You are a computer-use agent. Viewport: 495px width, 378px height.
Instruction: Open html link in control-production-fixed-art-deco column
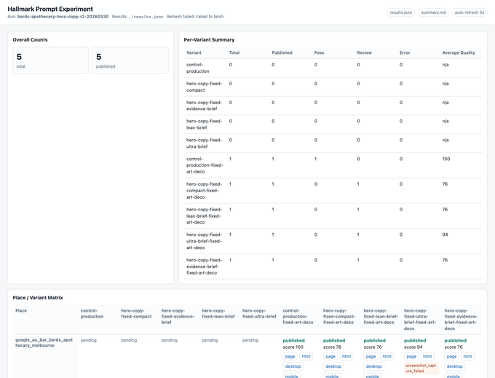click(306, 356)
